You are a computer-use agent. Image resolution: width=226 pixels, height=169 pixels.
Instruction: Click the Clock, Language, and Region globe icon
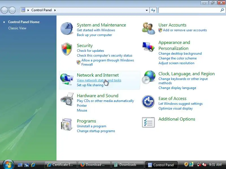[149, 77]
